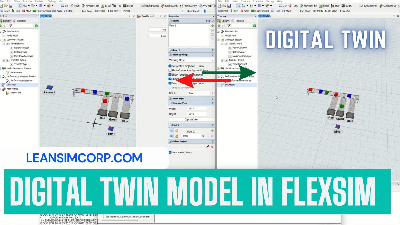400x225 pixels.
Task: Click the Capture View button
Action: tap(191, 119)
